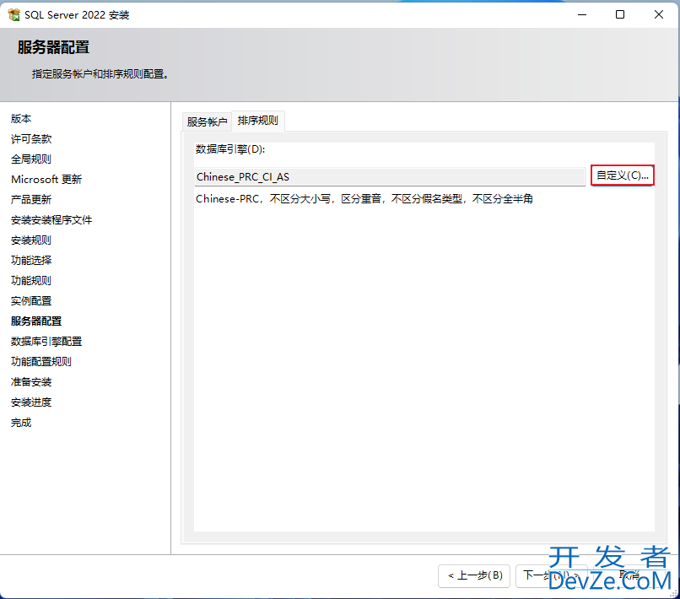Select 版本 in the step list

pyautogui.click(x=21, y=118)
